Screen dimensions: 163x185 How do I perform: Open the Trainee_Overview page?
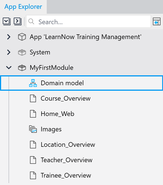[66, 175]
